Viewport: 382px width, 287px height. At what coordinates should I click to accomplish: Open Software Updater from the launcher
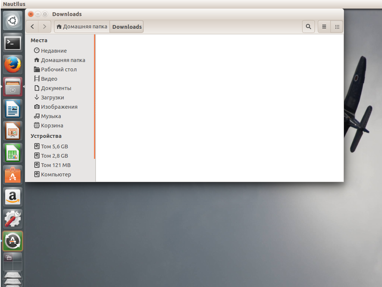(13, 241)
